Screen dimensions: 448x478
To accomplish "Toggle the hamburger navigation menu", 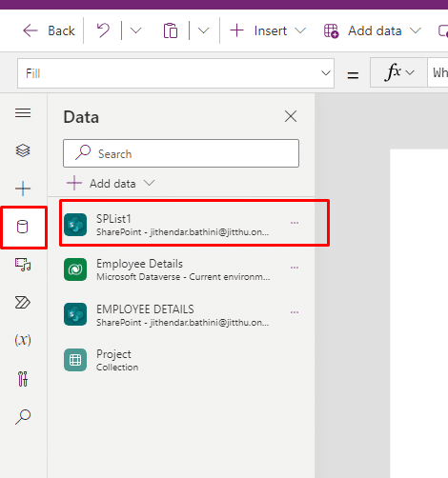I will coord(23,113).
